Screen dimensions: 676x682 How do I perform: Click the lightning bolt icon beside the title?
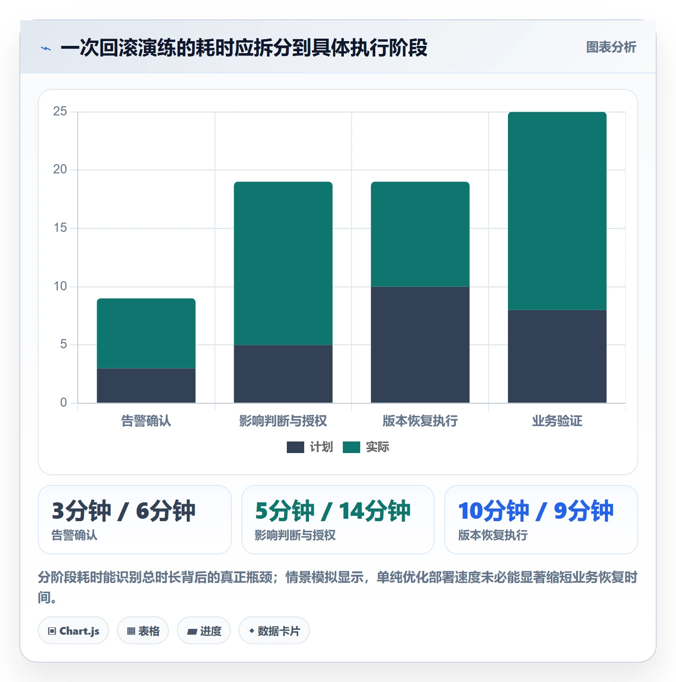point(46,48)
